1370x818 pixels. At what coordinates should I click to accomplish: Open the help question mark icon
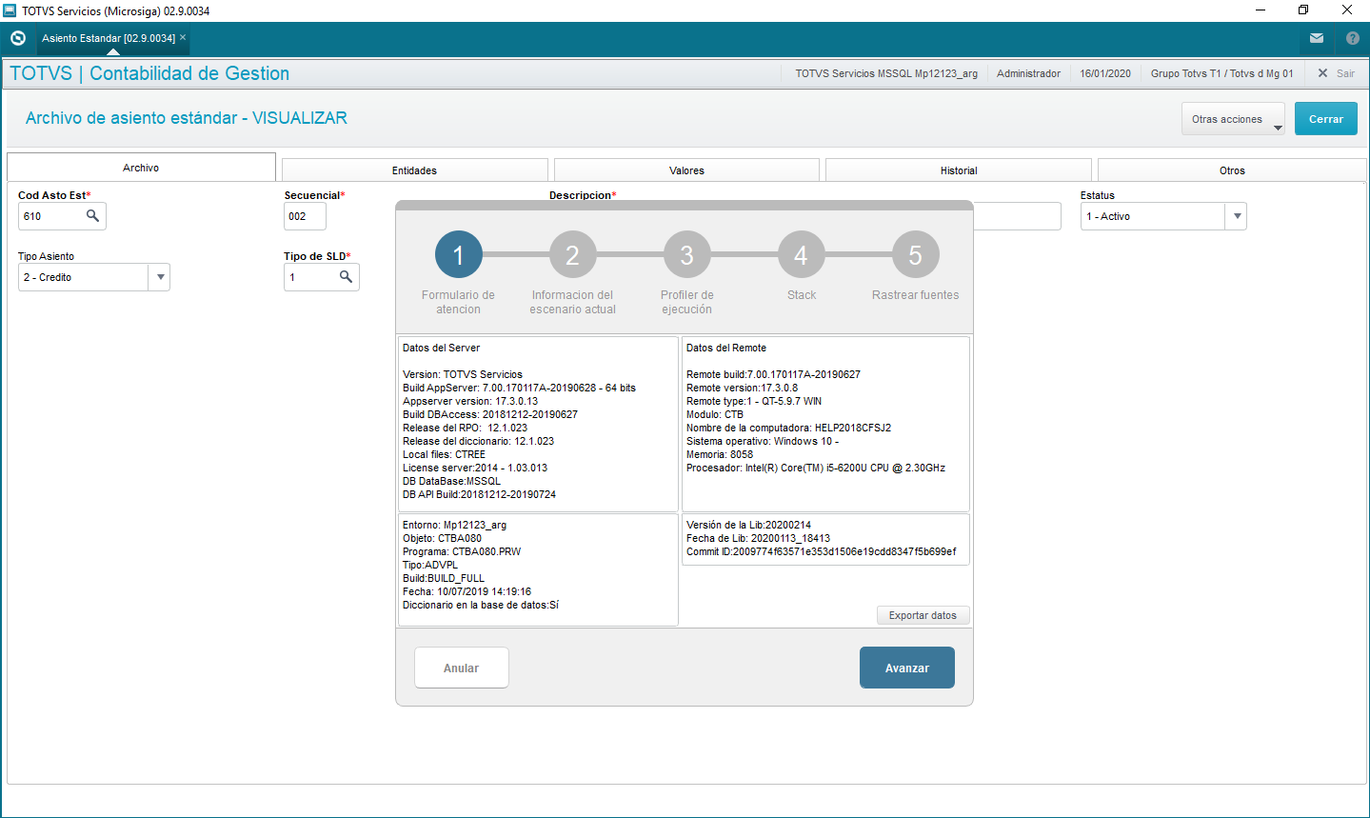pos(1353,38)
